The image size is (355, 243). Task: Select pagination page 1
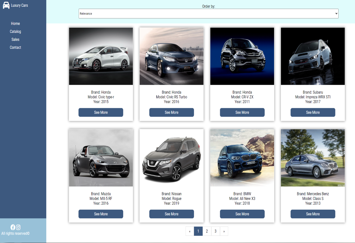[198, 231]
